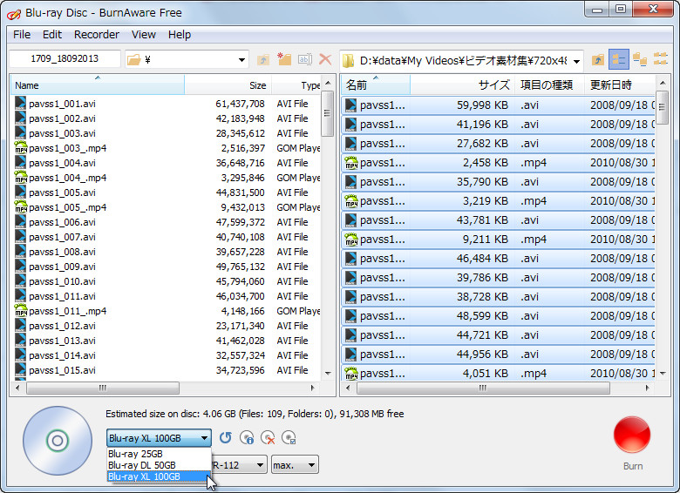This screenshot has height=493, width=680.
Task: Sort browser by 名前 column
Action: pos(376,84)
